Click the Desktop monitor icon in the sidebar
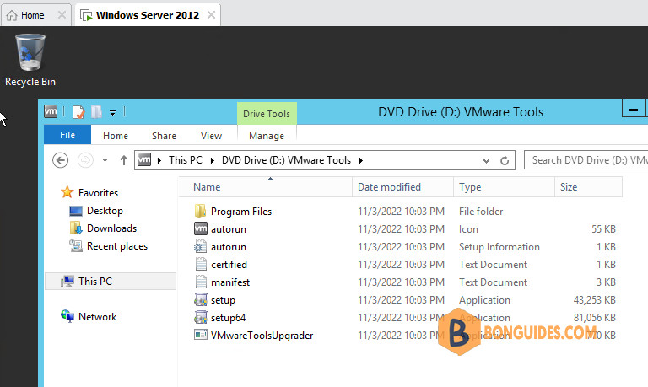The height and width of the screenshot is (387, 648). pyautogui.click(x=76, y=211)
